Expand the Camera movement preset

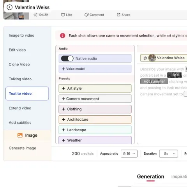pos(95,99)
